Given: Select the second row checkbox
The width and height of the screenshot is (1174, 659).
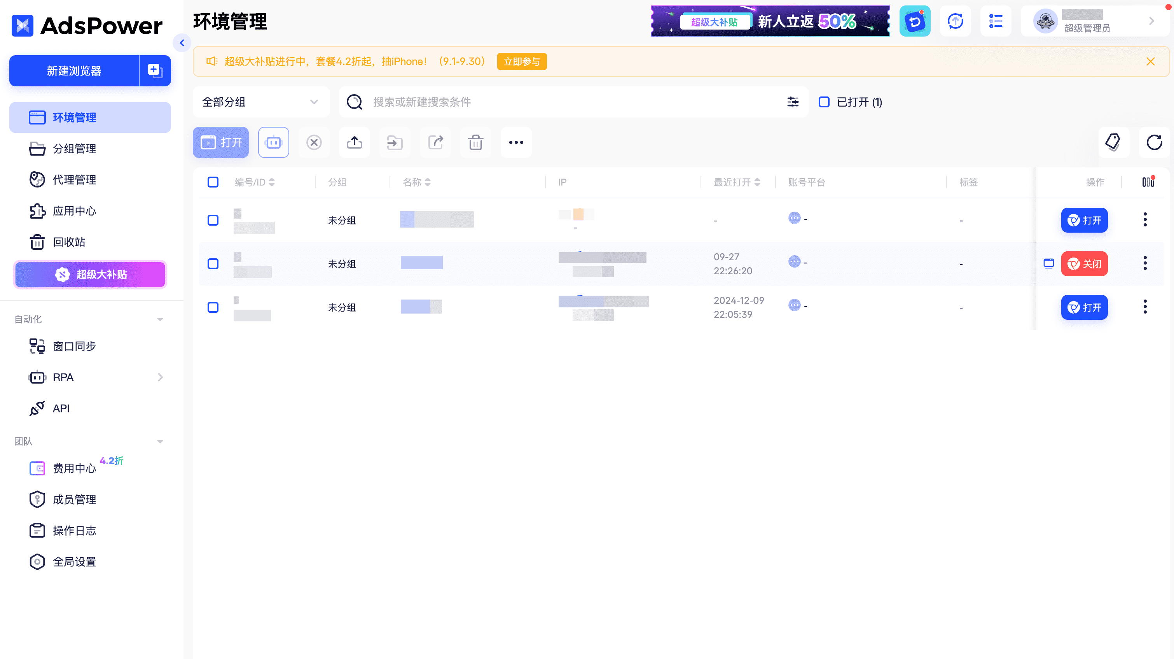Looking at the screenshot, I should click(x=213, y=264).
